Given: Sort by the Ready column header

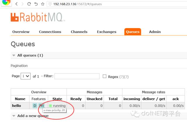Looking at the screenshot, I should tap(76, 99).
